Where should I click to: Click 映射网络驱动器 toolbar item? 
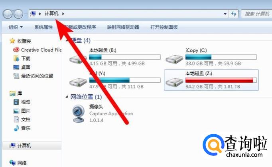[123, 27]
